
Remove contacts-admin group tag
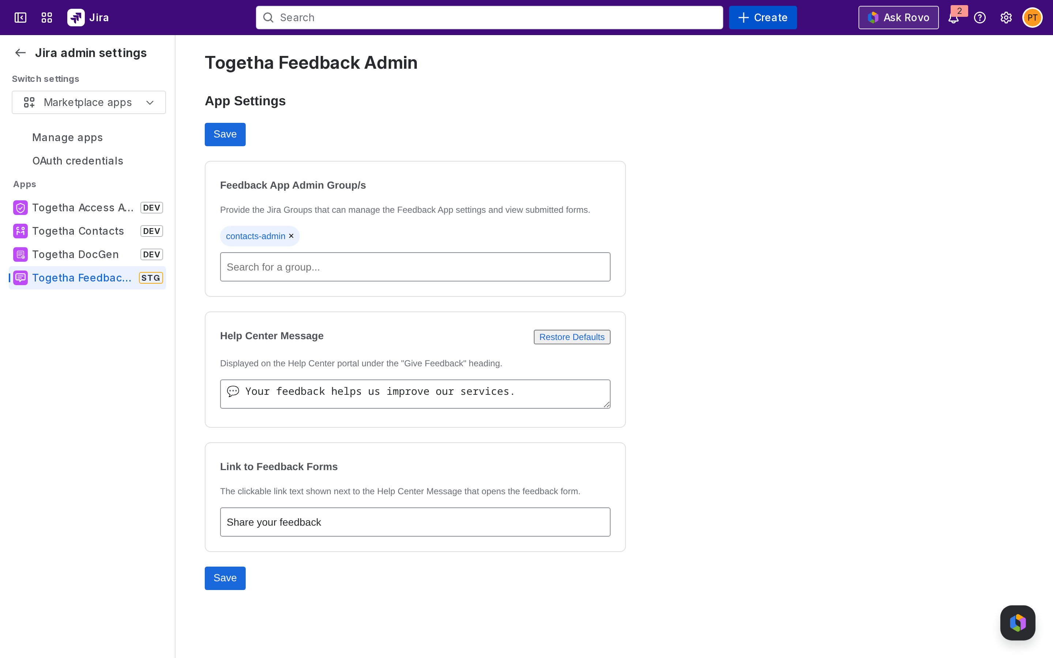[x=291, y=236]
